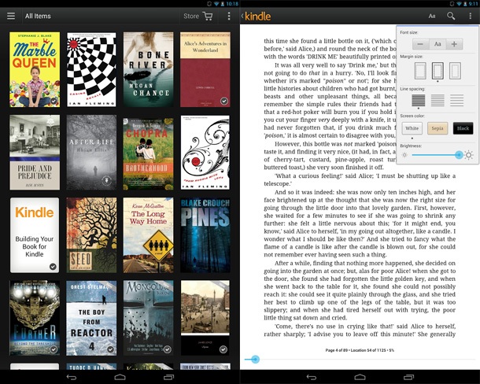Adjust the Brightness slider handle
The image size is (480, 384).
click(x=459, y=155)
